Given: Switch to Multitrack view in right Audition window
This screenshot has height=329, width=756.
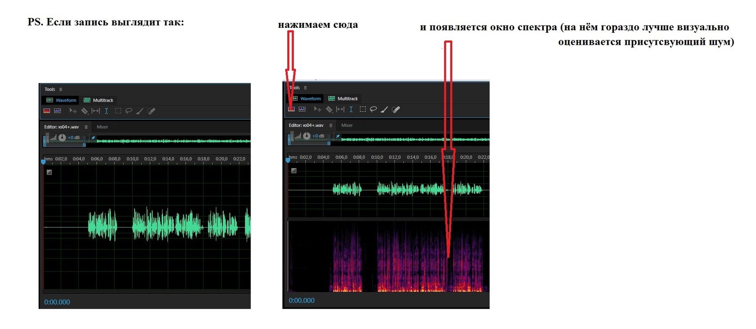Looking at the screenshot, I should coord(343,98).
